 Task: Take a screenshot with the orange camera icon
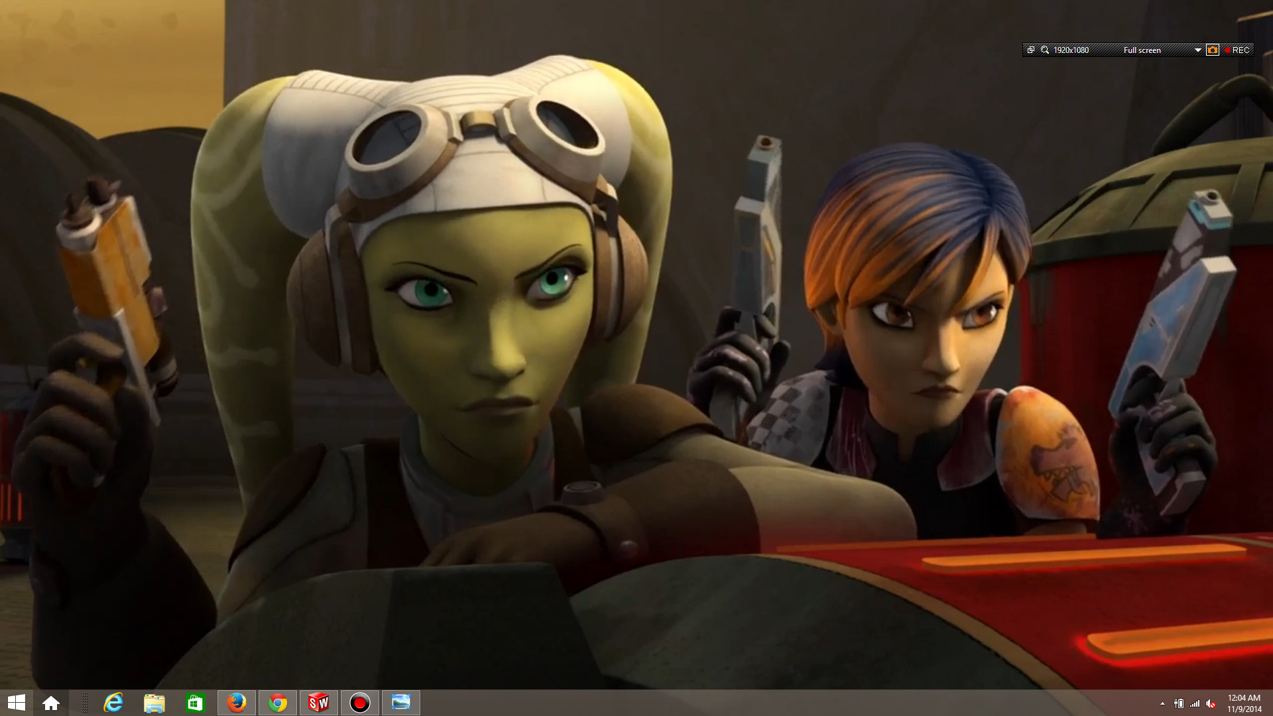[1212, 50]
